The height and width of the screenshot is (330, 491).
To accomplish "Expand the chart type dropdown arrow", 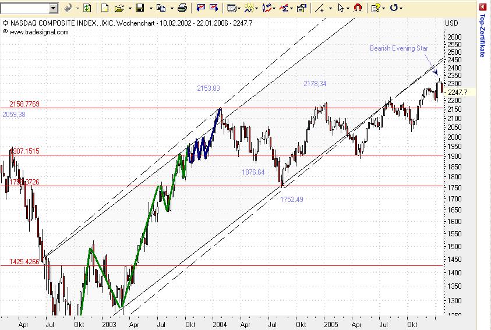I will tap(274, 9).
